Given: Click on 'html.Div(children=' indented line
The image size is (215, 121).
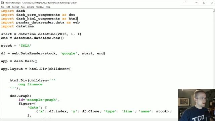Looking at the screenshot, I should tap(33, 80).
